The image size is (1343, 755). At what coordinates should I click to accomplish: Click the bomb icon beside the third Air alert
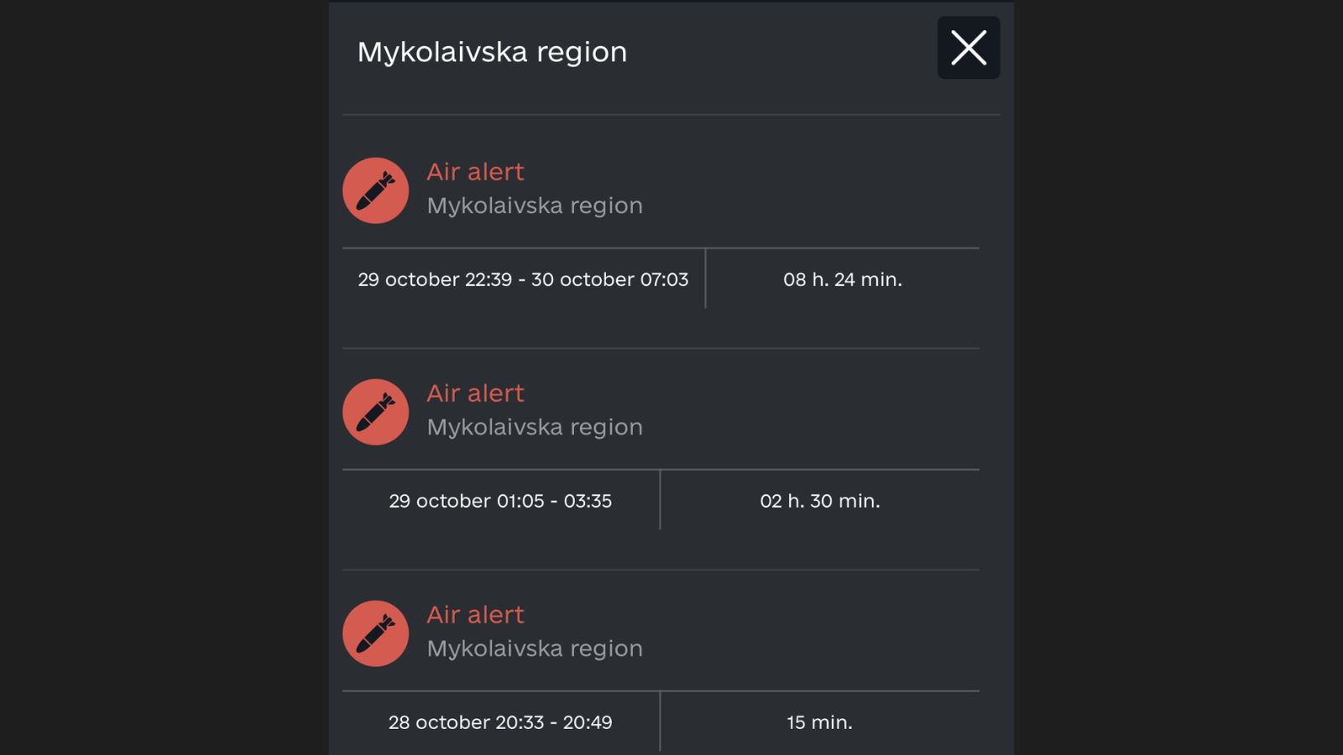click(375, 633)
